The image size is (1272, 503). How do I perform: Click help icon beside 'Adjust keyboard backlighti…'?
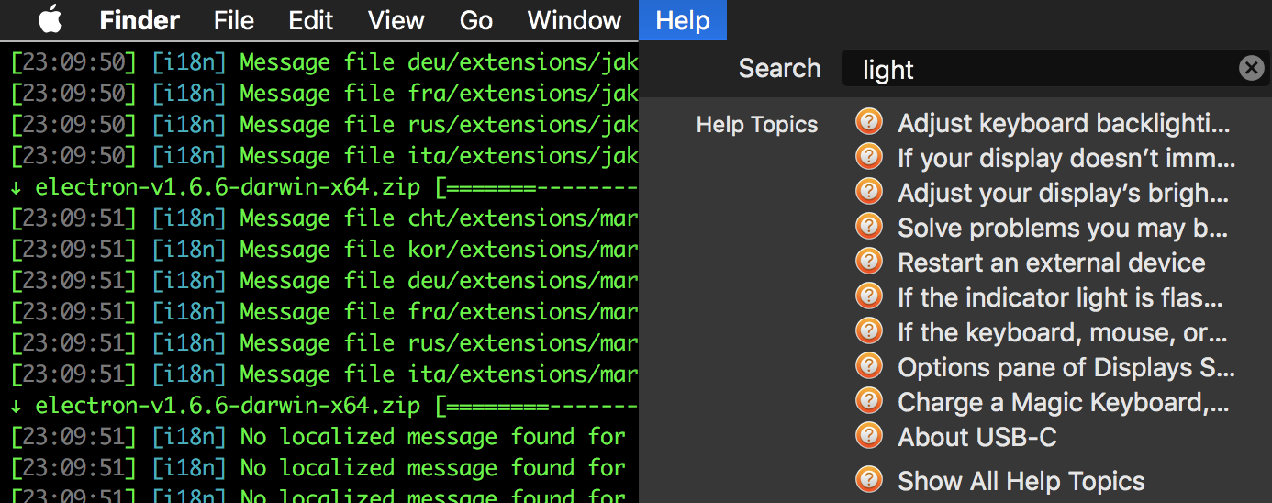(x=868, y=122)
